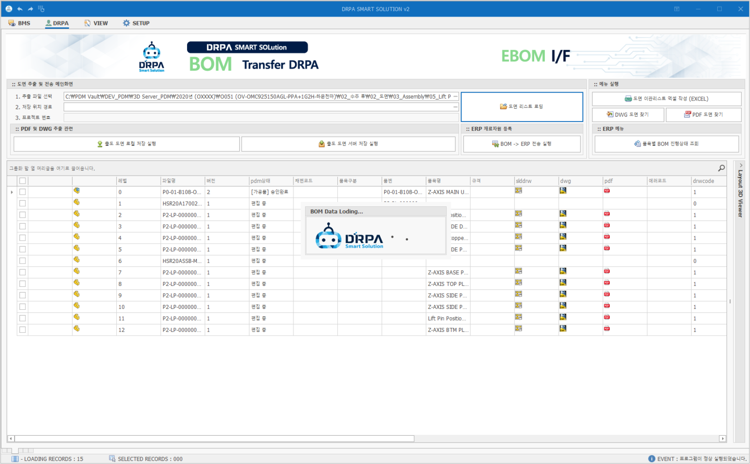750x464 pixels.
Task: Click the refresh grid icon in the title bar
Action: coord(41,8)
